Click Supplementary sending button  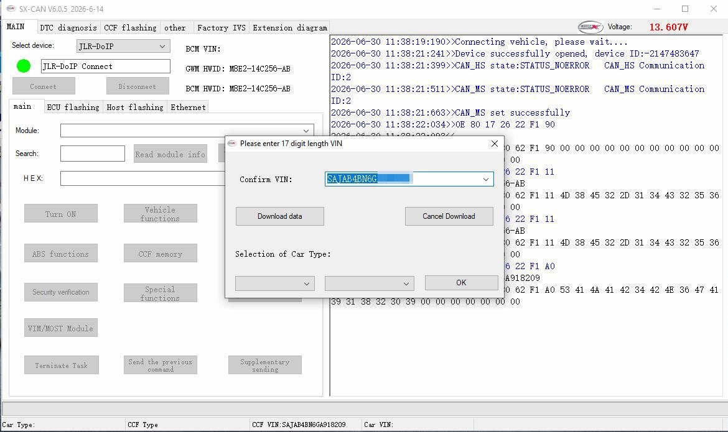[x=264, y=365]
